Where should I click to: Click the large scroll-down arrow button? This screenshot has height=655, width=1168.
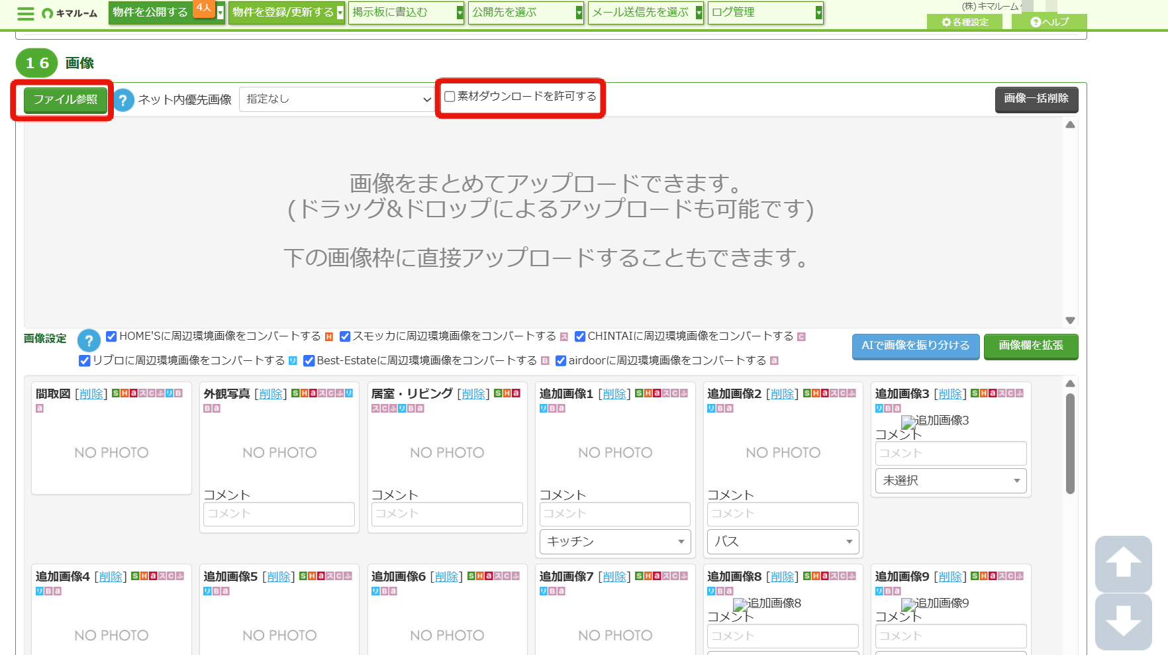1123,621
